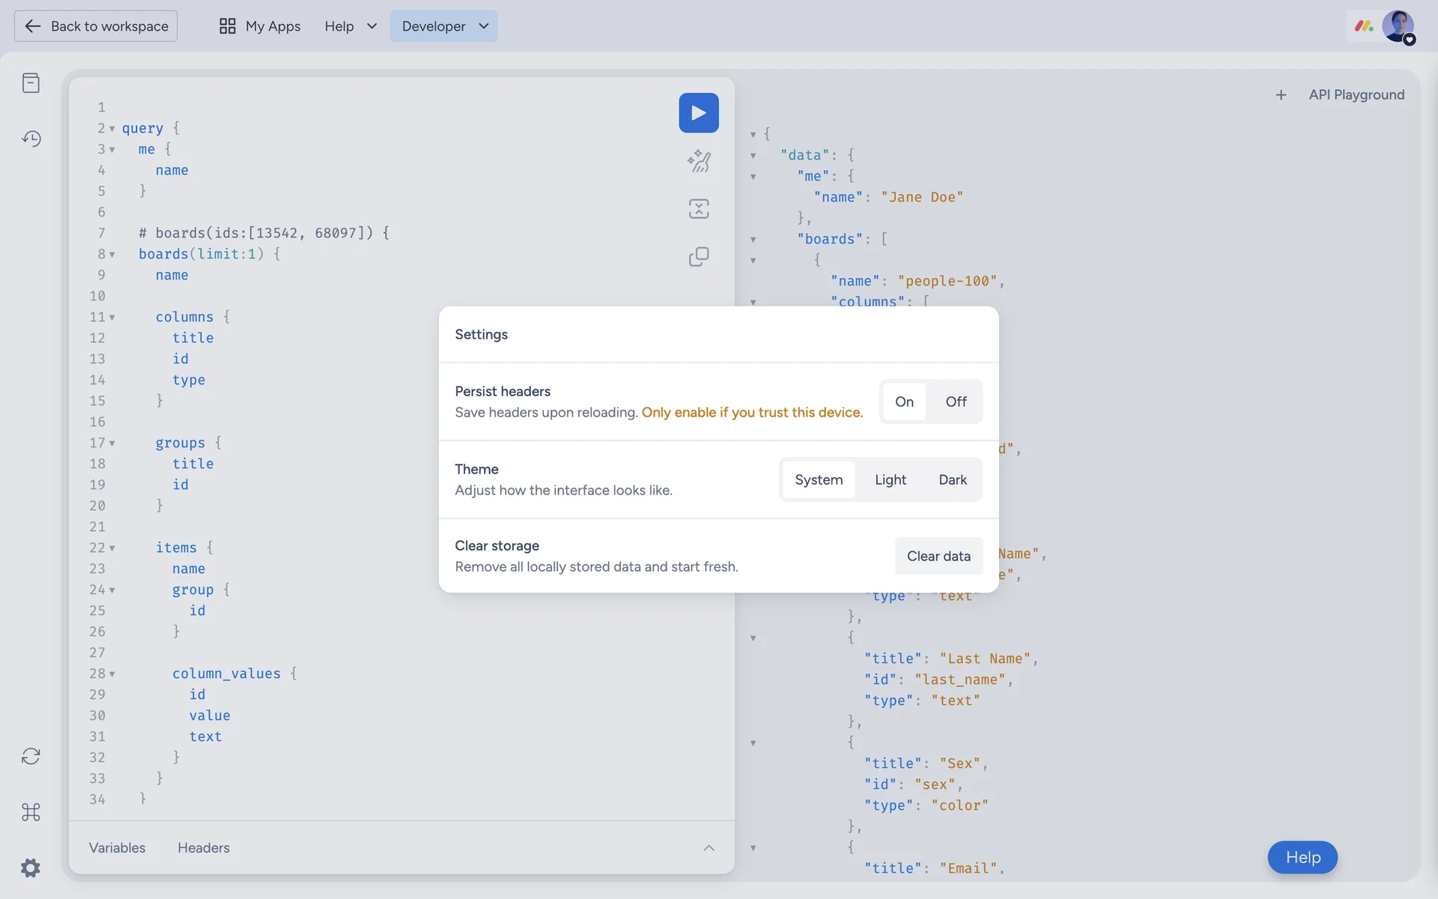Select the Dark theme option
The height and width of the screenshot is (899, 1438).
[952, 479]
